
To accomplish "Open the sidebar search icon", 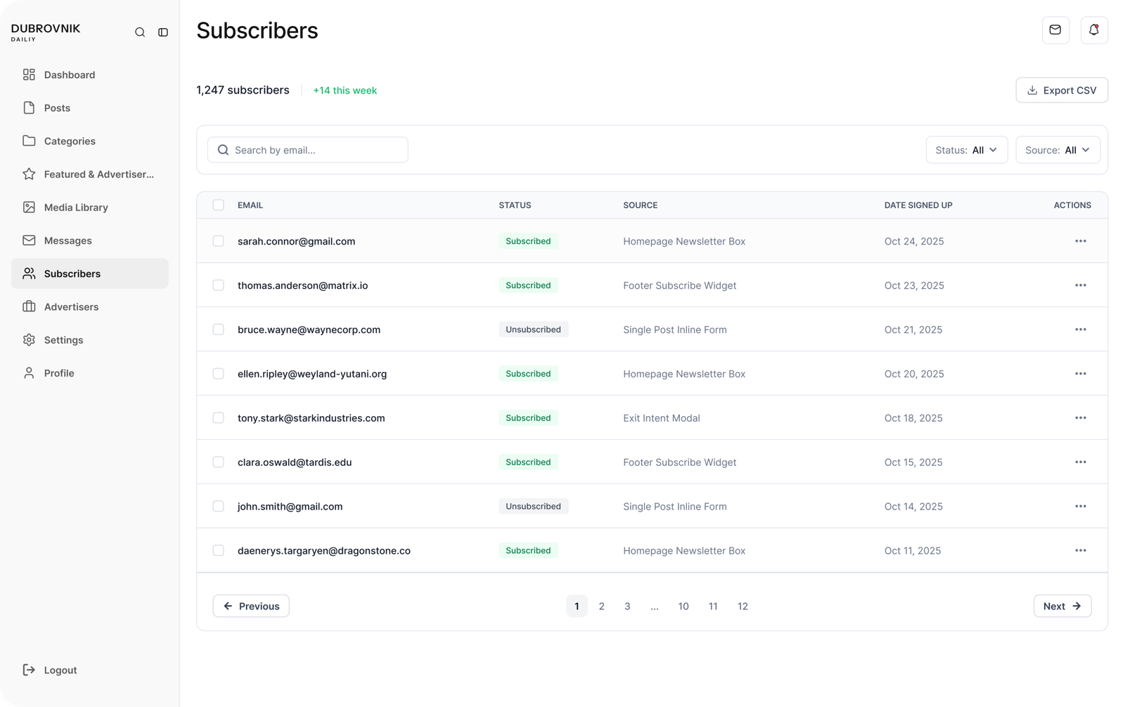I will 140,32.
